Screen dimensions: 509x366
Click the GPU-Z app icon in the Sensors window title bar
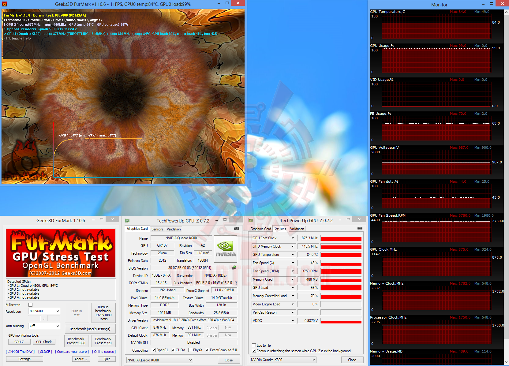[x=251, y=221]
